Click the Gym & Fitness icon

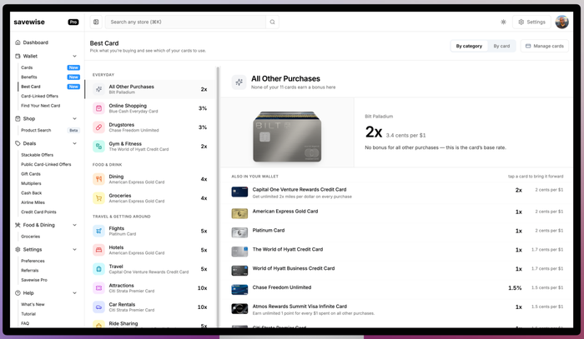(98, 146)
